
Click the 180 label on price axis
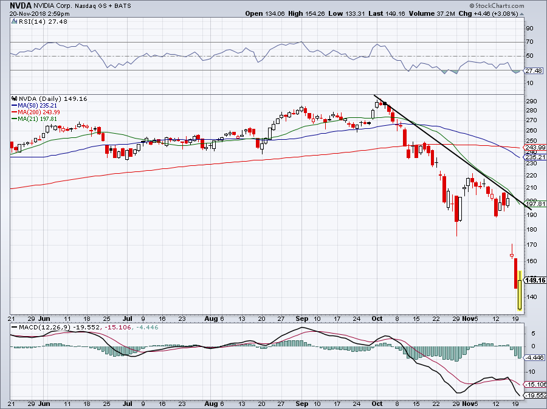point(532,230)
